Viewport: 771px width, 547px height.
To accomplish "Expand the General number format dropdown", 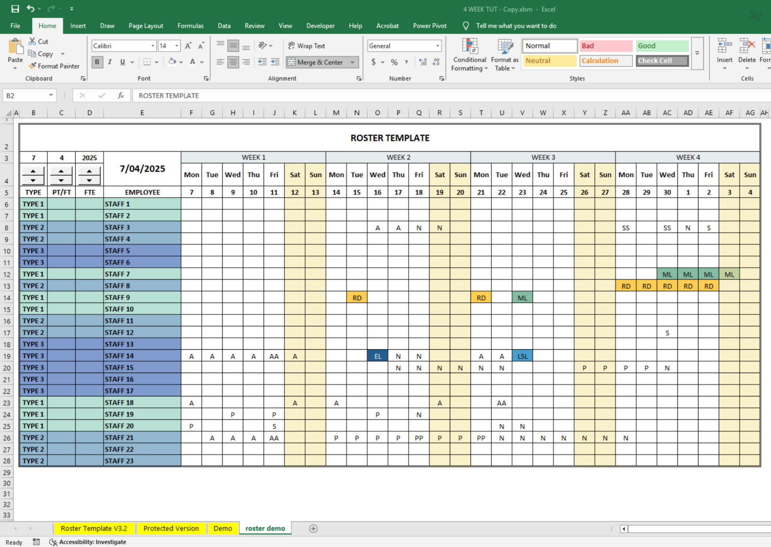I will point(437,46).
